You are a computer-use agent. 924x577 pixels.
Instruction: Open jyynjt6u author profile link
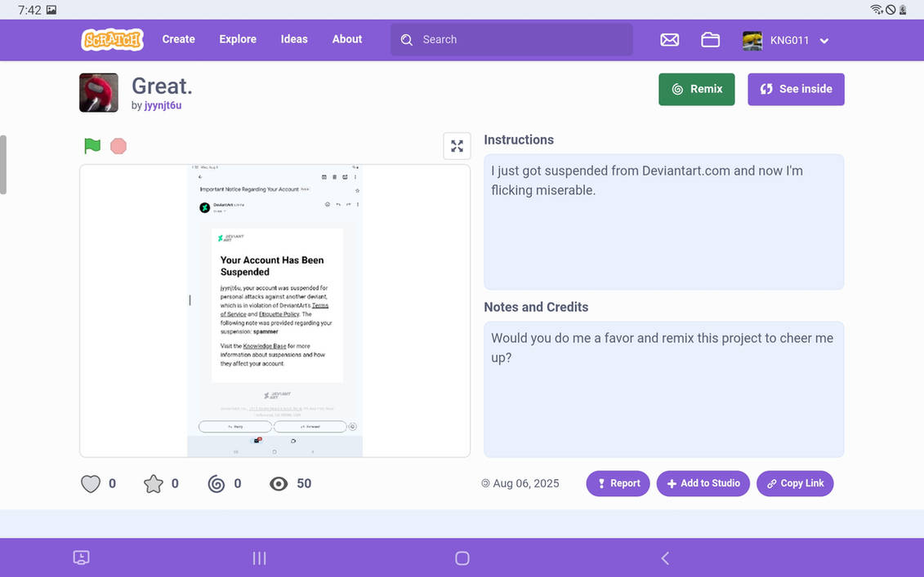[163, 105]
